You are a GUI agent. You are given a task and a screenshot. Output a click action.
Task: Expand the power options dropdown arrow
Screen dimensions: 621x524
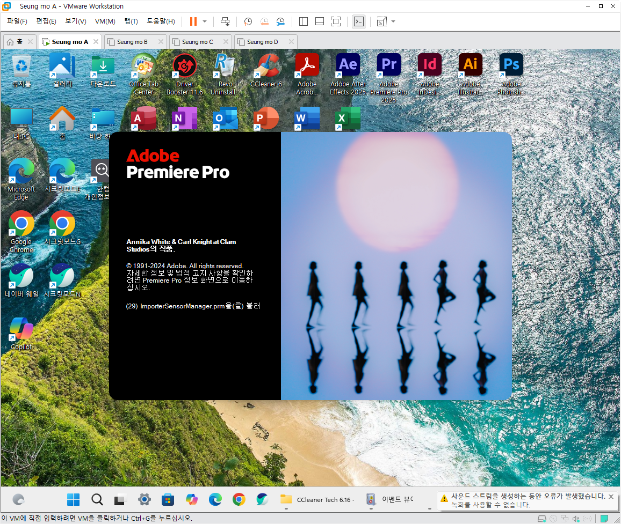point(205,21)
